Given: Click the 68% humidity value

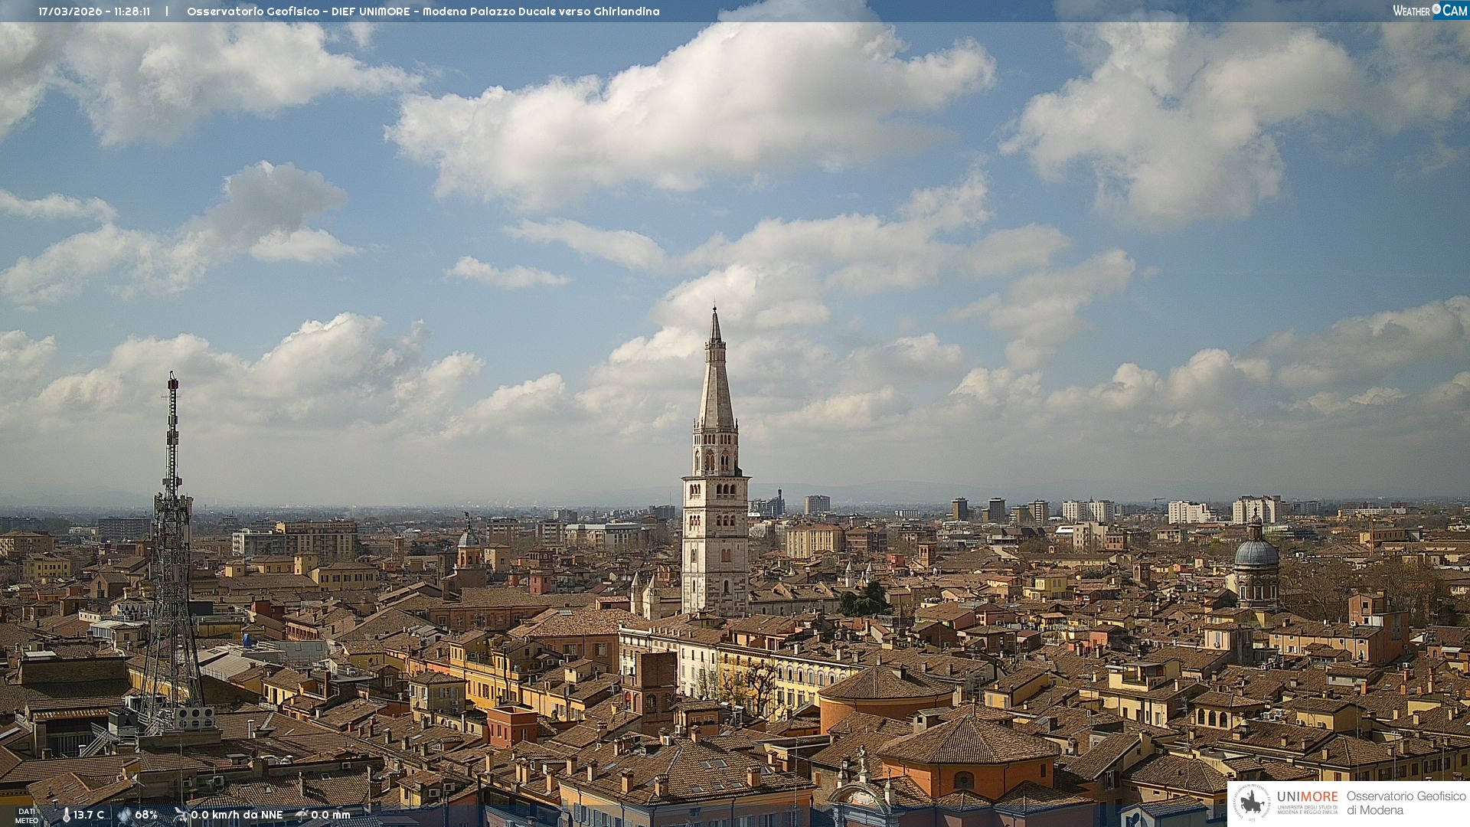Looking at the screenshot, I should click(x=146, y=816).
